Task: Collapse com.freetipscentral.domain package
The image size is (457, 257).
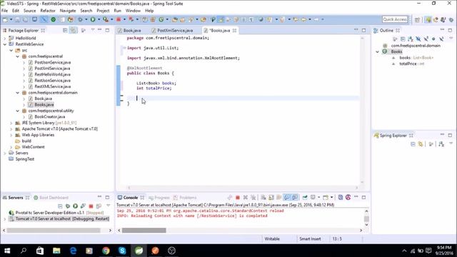Action: coord(17,93)
